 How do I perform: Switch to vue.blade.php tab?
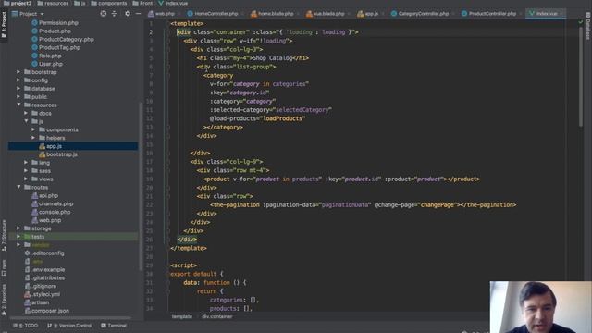pos(327,14)
